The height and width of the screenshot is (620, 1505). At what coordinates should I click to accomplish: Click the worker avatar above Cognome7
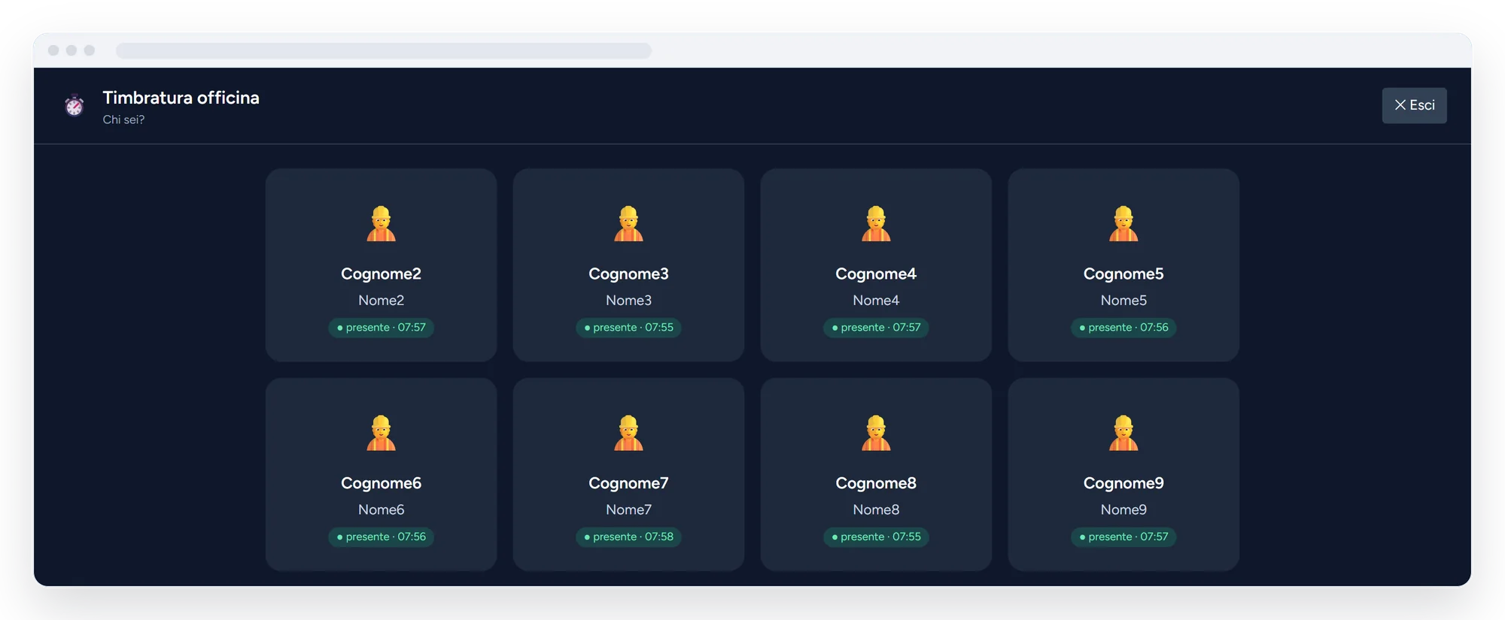coord(628,433)
